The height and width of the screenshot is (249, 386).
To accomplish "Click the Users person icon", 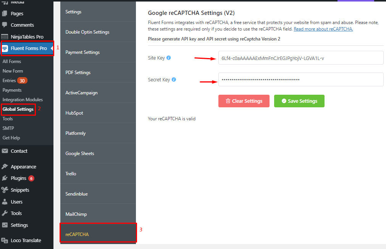I will tap(5, 202).
